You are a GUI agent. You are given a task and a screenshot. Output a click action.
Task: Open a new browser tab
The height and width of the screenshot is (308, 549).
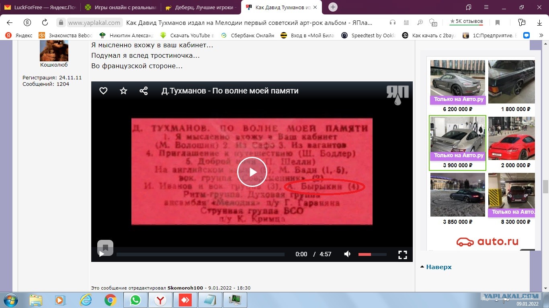coord(333,7)
